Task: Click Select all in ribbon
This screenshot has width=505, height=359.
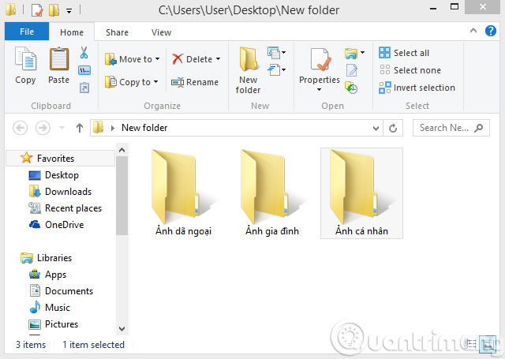Action: point(404,53)
